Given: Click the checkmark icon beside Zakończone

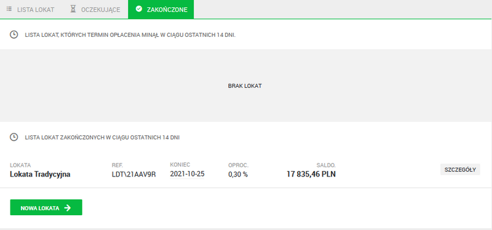Looking at the screenshot, I should (139, 9).
